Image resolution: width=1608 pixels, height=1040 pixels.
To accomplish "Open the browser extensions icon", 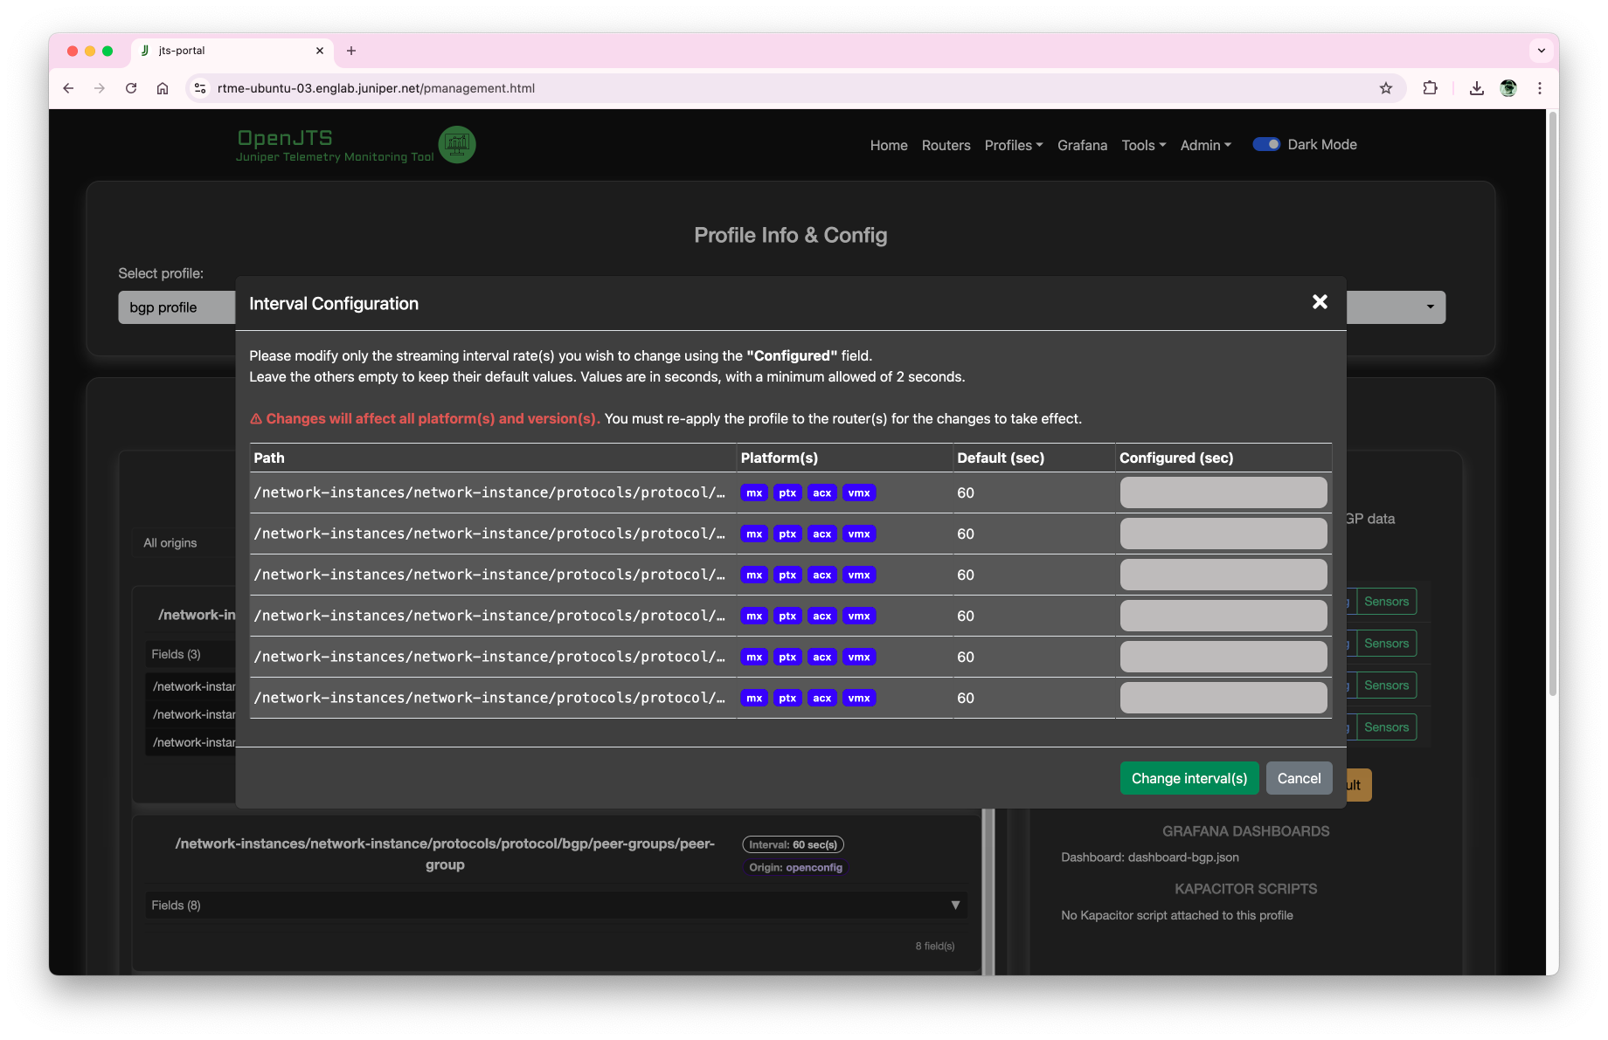I will point(1430,88).
